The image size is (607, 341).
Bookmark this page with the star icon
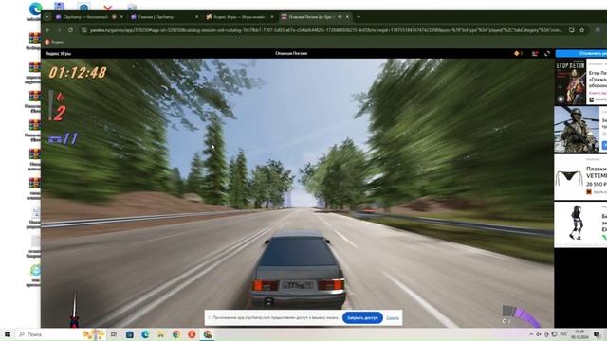coord(581,30)
